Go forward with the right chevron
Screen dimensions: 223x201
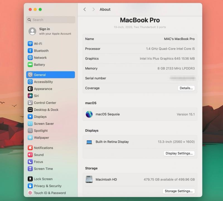[93, 9]
